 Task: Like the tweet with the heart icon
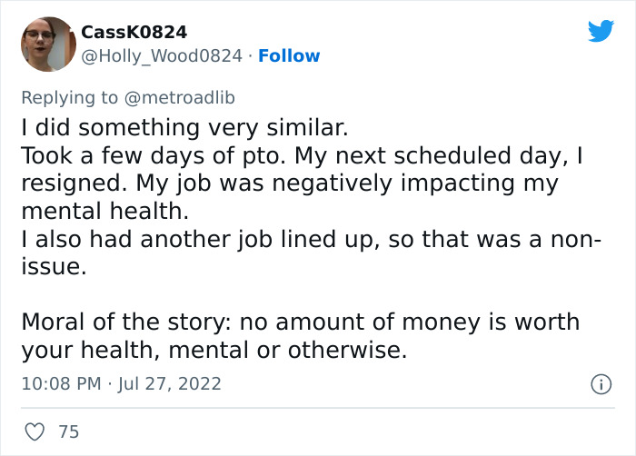coord(33,432)
